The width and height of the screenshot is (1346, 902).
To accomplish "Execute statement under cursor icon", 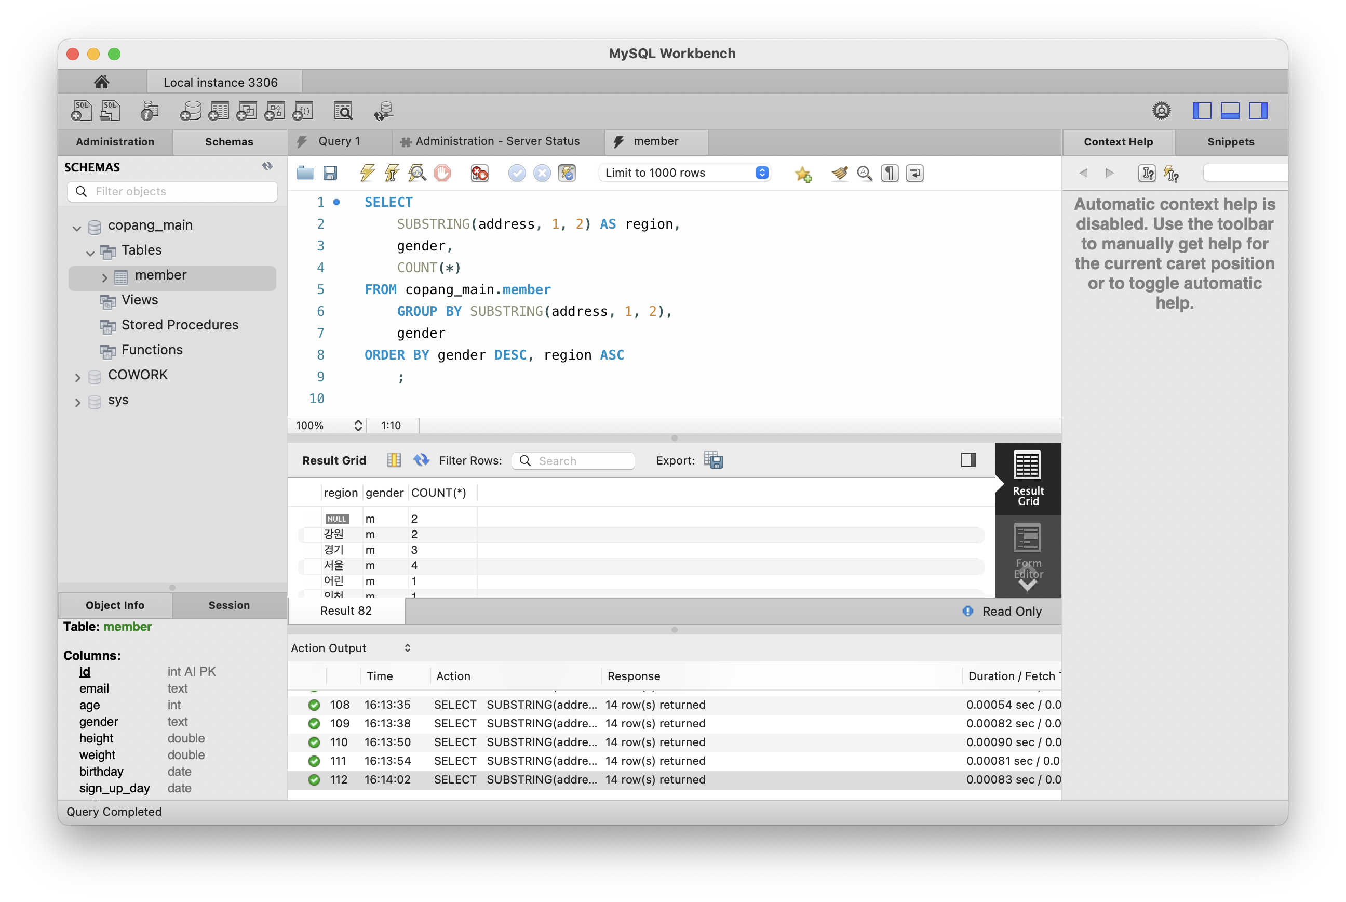I will click(x=392, y=173).
